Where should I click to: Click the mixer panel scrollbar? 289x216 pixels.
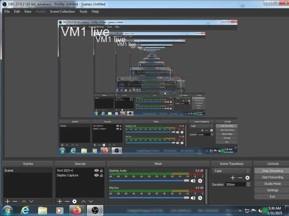click(206, 186)
